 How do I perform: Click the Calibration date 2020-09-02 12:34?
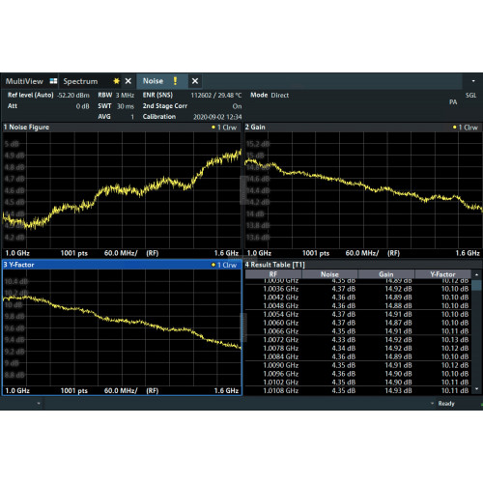point(217,117)
